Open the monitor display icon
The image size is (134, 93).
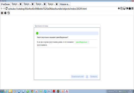tap(124, 8)
